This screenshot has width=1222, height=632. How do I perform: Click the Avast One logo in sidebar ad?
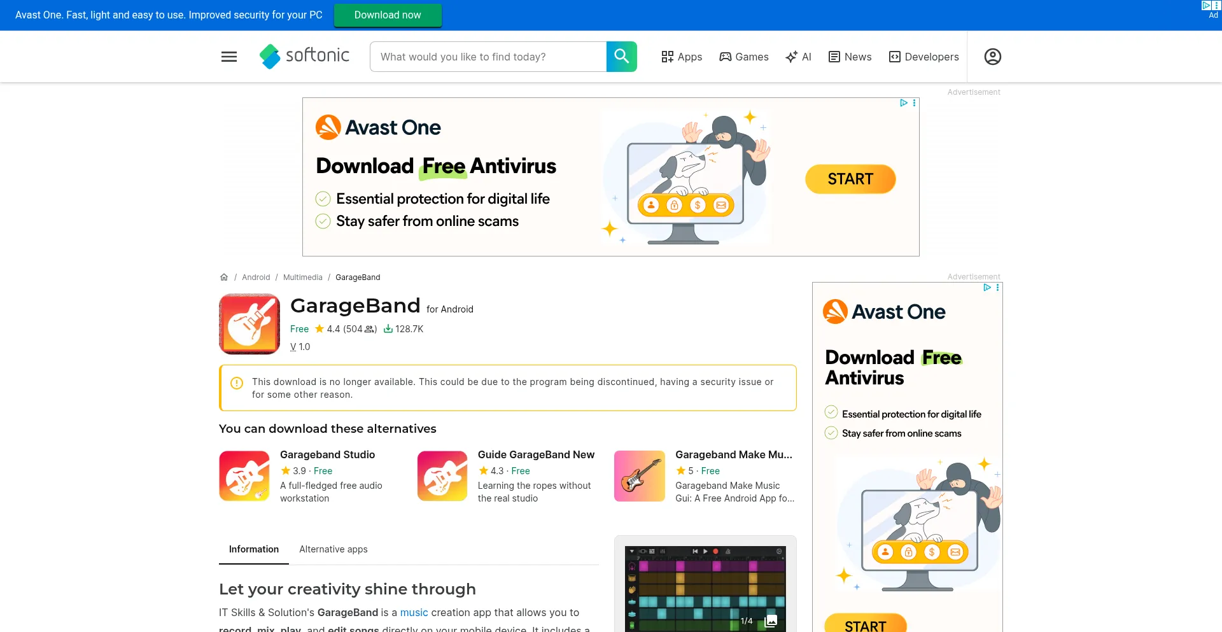(x=884, y=312)
